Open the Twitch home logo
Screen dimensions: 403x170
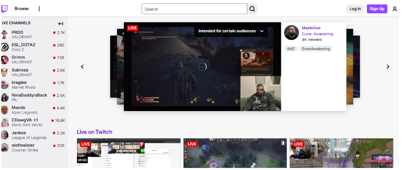pos(5,9)
